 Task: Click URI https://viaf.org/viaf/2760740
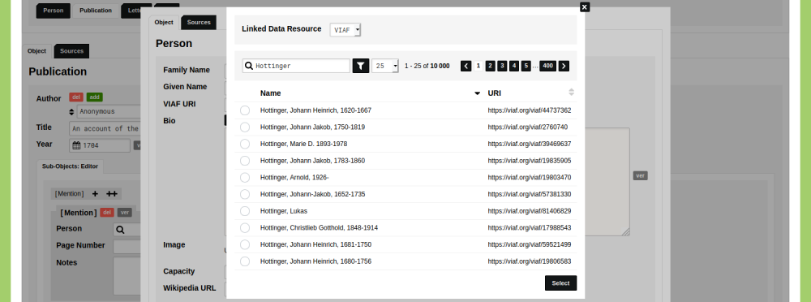pyautogui.click(x=528, y=127)
